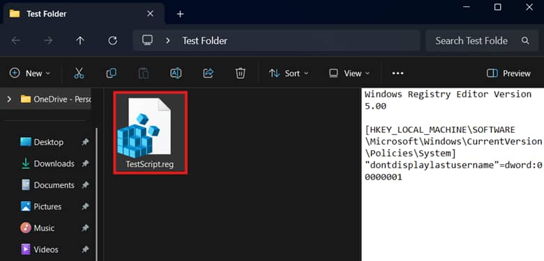
Task: Click the search magnifier icon
Action: tap(525, 41)
